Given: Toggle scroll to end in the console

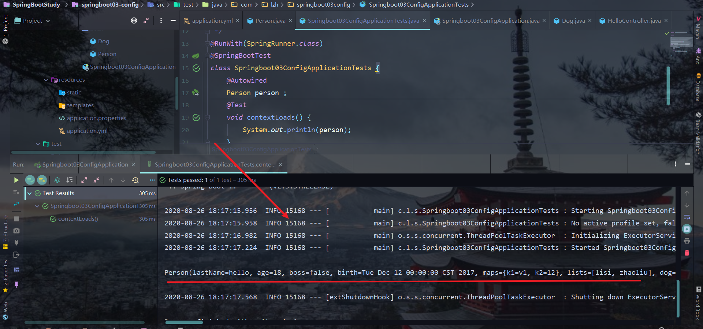Looking at the screenshot, I should pyautogui.click(x=687, y=229).
